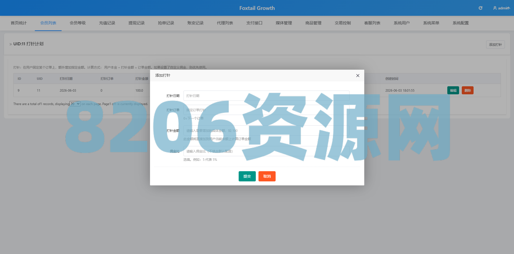514x254 pixels.
Task: Submit the form with 提交 button
Action: [x=247, y=176]
